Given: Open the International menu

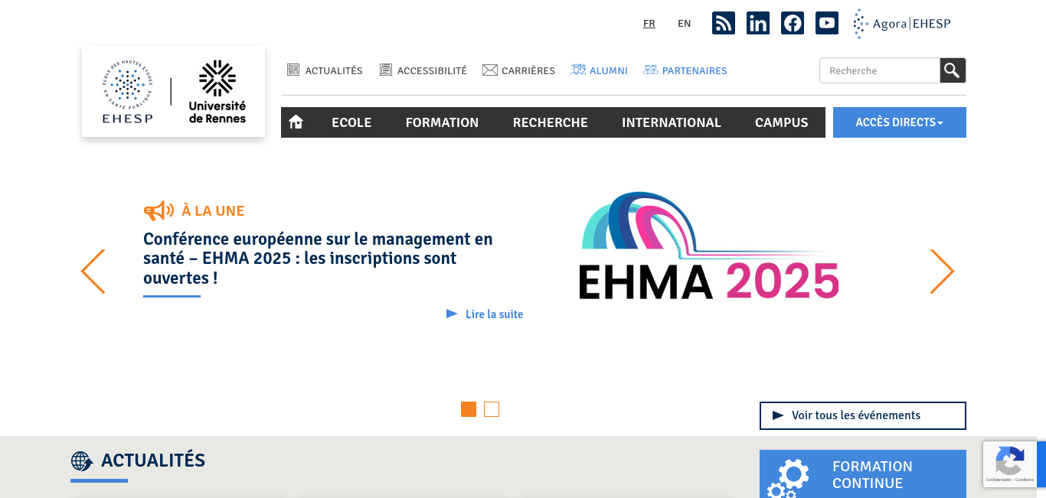Looking at the screenshot, I should tap(672, 122).
